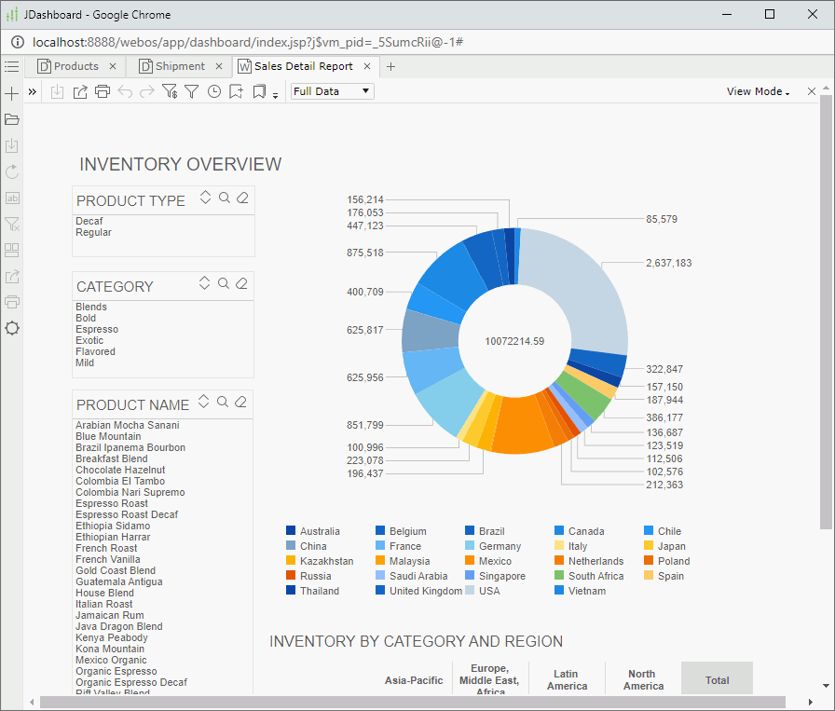The height and width of the screenshot is (711, 835).
Task: Click the refresh icon in the left sidebar
Action: 11,171
